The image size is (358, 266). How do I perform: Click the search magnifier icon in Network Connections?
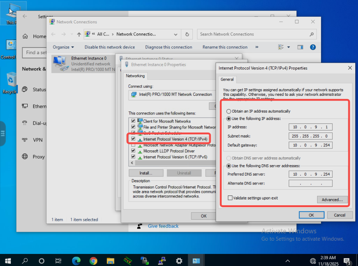point(311,34)
